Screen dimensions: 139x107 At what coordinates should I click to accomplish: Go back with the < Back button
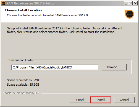pos(80,100)
